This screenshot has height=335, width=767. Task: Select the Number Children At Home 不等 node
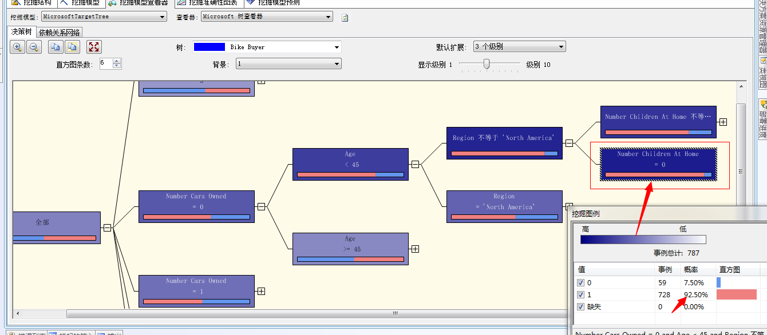(x=658, y=122)
